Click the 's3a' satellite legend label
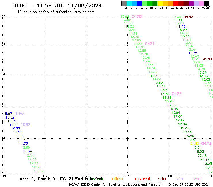This screenshot has width=213, height=187. (x=162, y=179)
